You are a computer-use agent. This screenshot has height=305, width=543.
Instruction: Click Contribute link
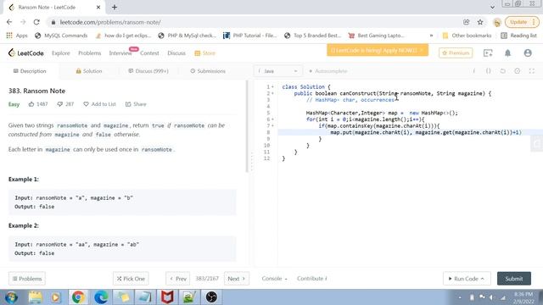pyautogui.click(x=311, y=279)
